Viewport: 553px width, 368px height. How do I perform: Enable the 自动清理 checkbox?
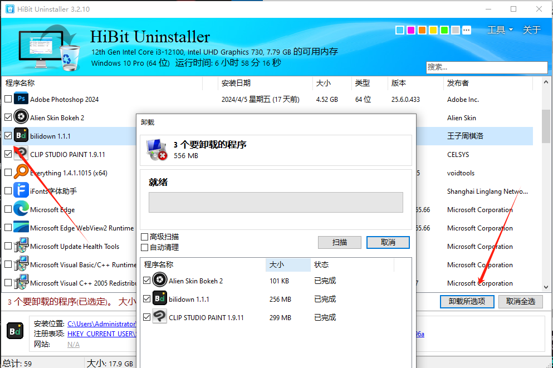145,247
